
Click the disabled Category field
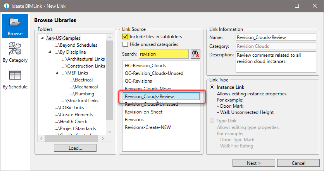click(x=276, y=46)
